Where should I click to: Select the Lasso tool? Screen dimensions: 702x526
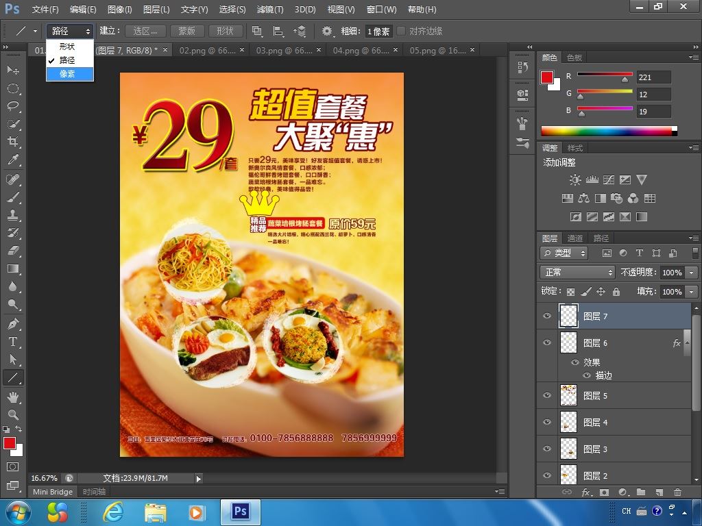click(13, 106)
